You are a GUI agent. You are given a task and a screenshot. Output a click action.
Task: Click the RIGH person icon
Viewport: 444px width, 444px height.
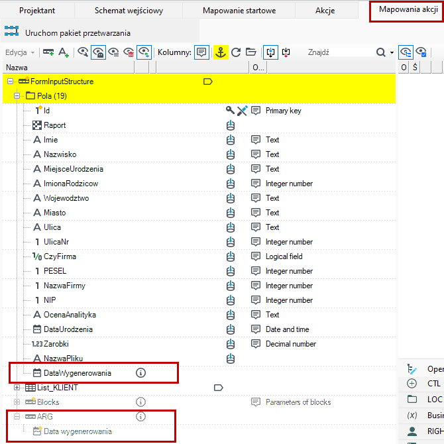[412, 431]
